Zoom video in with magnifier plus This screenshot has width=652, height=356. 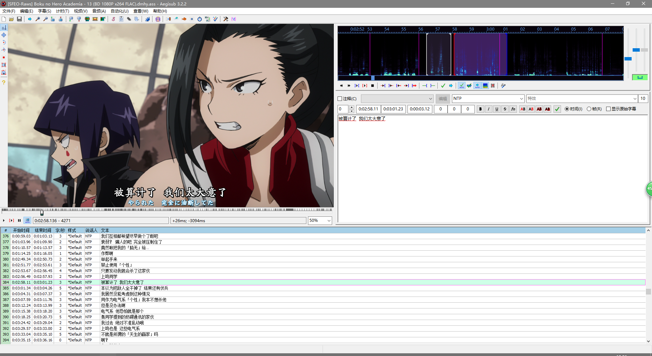point(38,19)
